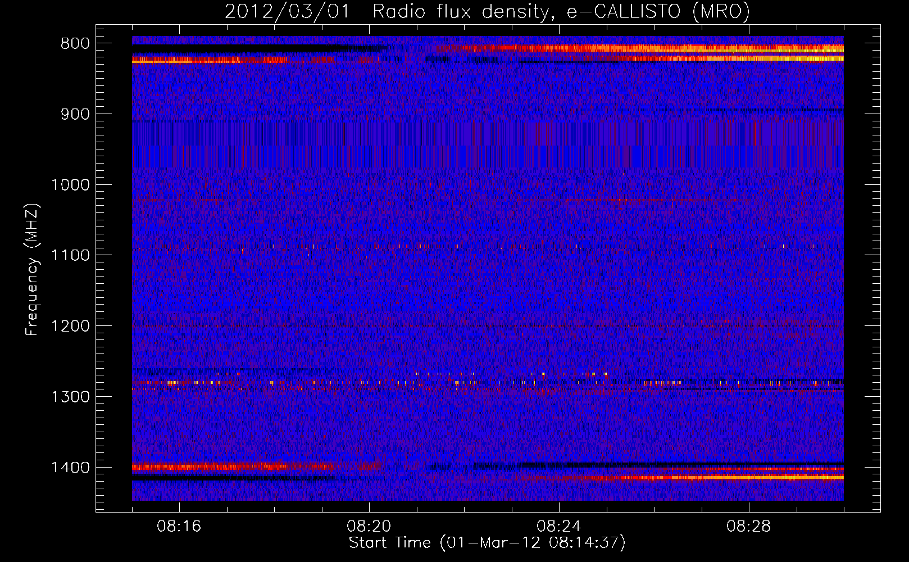Click the 1100 frequency tick label
The width and height of the screenshot is (909, 562).
coord(70,256)
